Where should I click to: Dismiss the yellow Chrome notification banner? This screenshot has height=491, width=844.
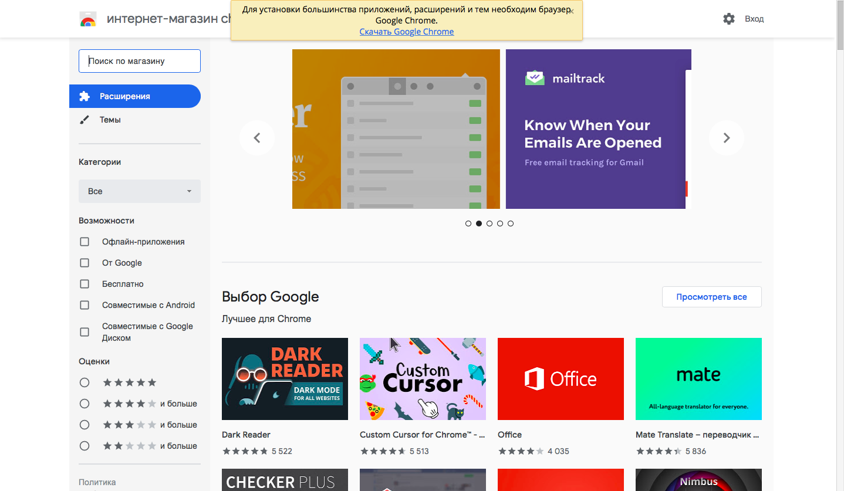(572, 12)
